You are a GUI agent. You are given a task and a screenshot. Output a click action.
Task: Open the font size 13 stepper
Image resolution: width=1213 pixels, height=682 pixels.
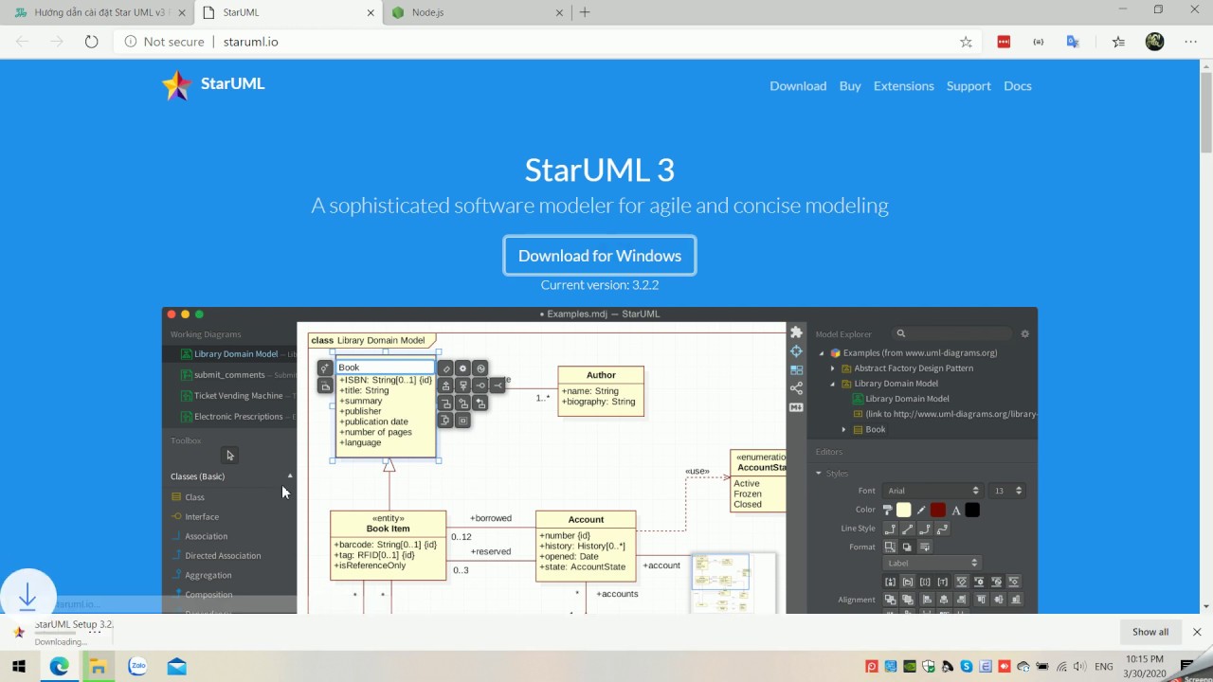[x=1006, y=491]
